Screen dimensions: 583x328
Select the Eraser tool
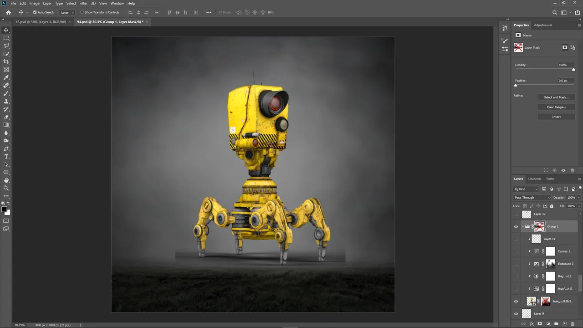[x=6, y=117]
